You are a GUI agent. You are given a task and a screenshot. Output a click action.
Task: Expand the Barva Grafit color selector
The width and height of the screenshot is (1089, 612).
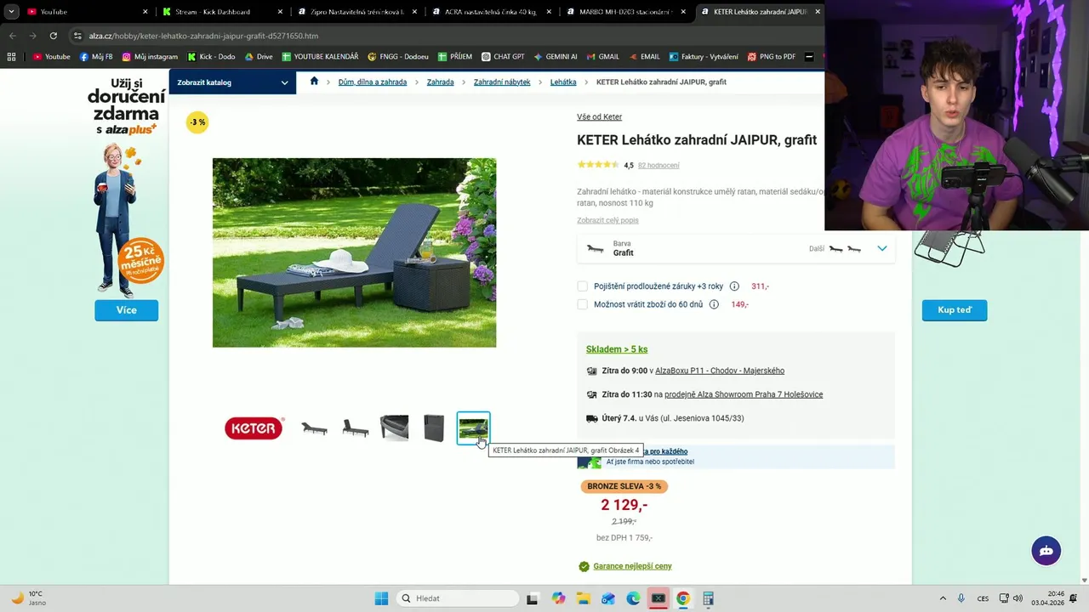coord(736,248)
